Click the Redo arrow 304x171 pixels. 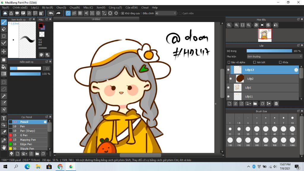(x=58, y=13)
